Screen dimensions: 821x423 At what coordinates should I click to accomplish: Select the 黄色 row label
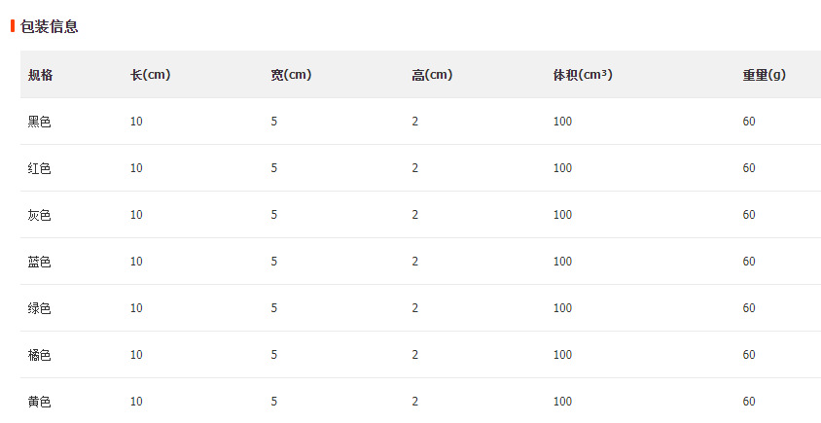[39, 402]
